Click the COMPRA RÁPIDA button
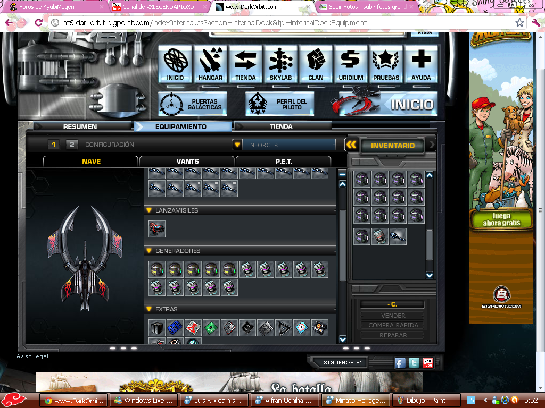 point(393,326)
